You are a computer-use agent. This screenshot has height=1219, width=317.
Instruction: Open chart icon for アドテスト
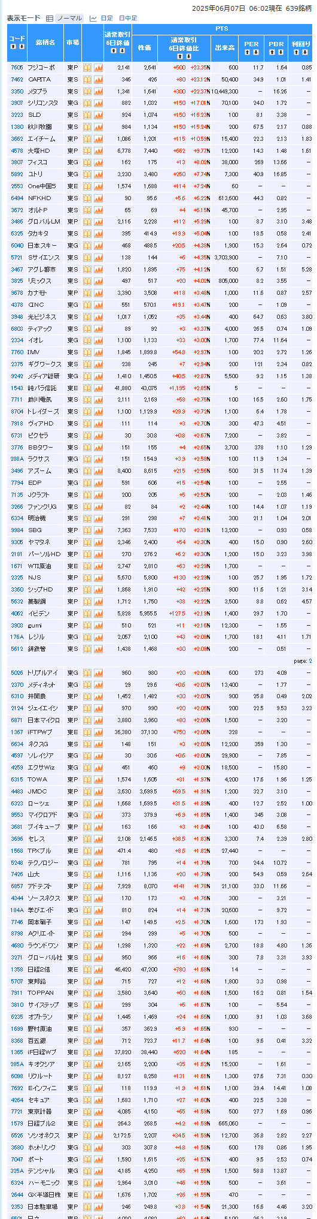[98, 886]
